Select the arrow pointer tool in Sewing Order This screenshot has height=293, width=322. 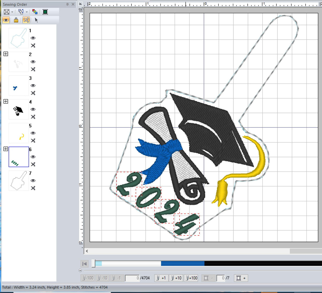(x=36, y=20)
